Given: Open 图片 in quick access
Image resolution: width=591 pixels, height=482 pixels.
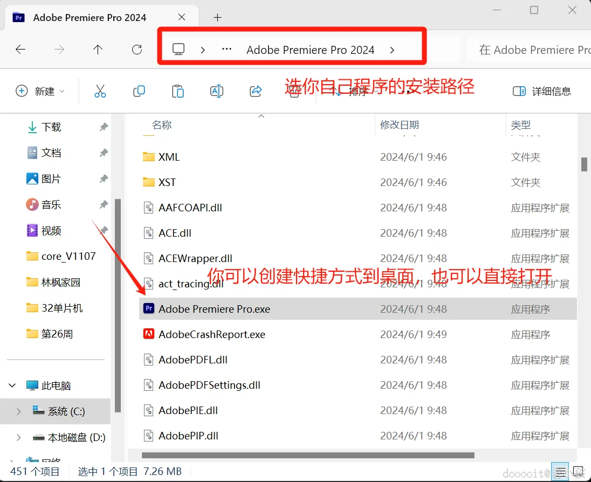Looking at the screenshot, I should coord(51,178).
